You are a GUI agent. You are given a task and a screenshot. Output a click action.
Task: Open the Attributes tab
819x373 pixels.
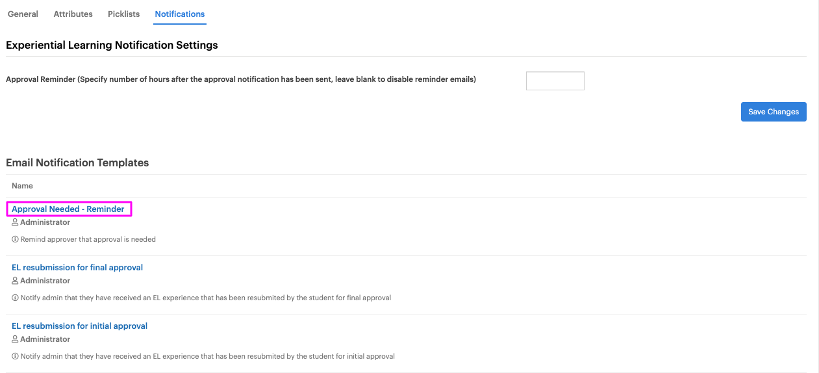(73, 14)
